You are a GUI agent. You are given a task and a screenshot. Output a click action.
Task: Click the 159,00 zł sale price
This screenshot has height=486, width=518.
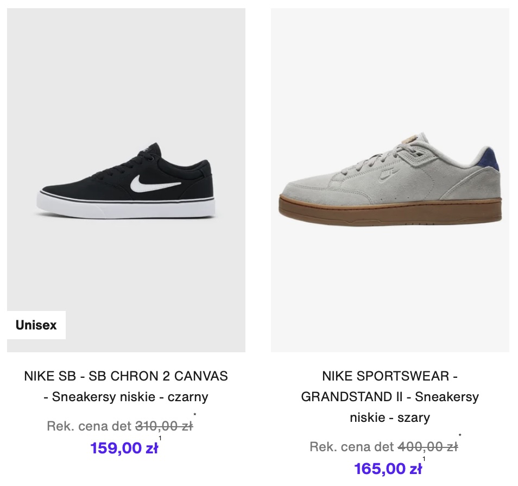click(124, 448)
